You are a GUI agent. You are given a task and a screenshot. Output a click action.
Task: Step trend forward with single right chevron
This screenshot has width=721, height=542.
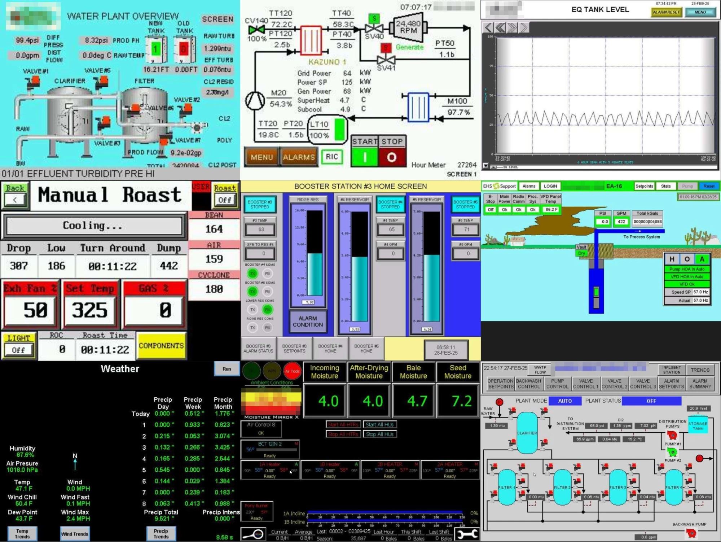pos(524,27)
